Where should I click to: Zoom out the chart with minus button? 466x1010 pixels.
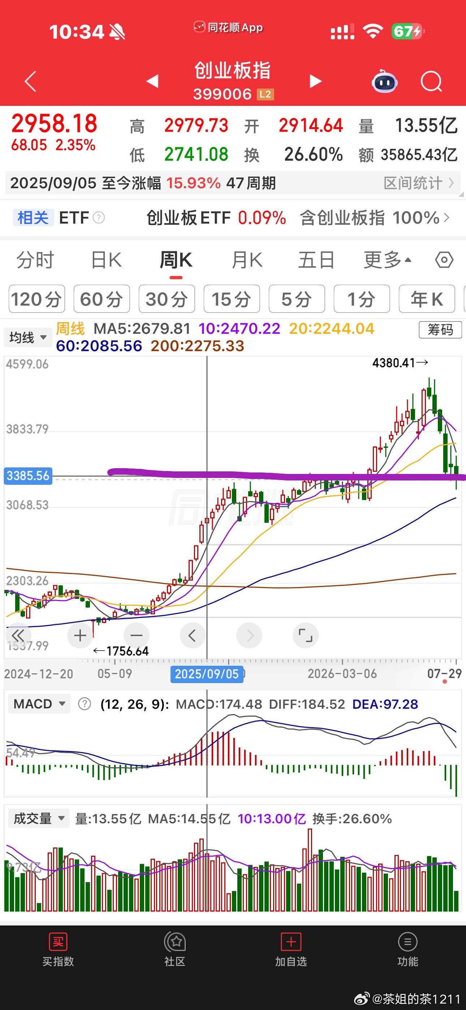(137, 635)
